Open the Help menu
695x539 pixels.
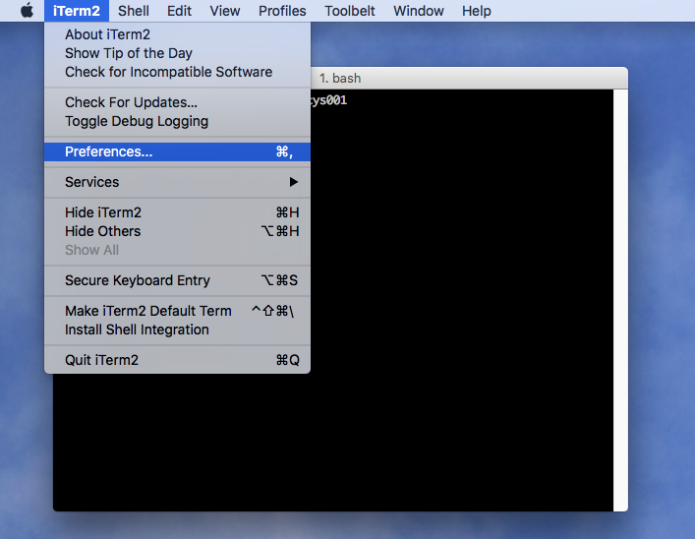click(x=477, y=11)
